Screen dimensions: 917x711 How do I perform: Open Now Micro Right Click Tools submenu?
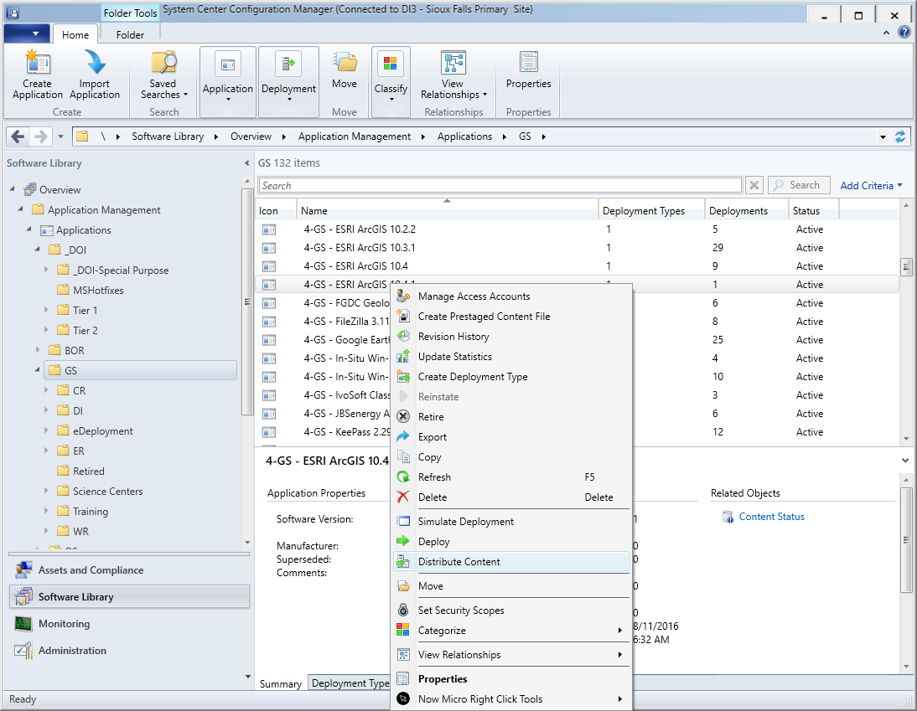[x=511, y=698]
